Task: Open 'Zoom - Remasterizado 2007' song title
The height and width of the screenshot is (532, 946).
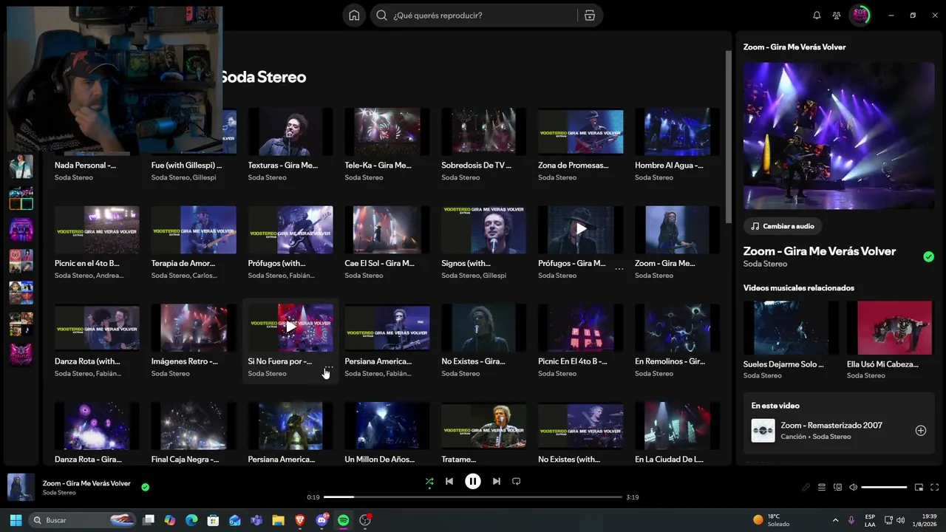Action: [831, 426]
